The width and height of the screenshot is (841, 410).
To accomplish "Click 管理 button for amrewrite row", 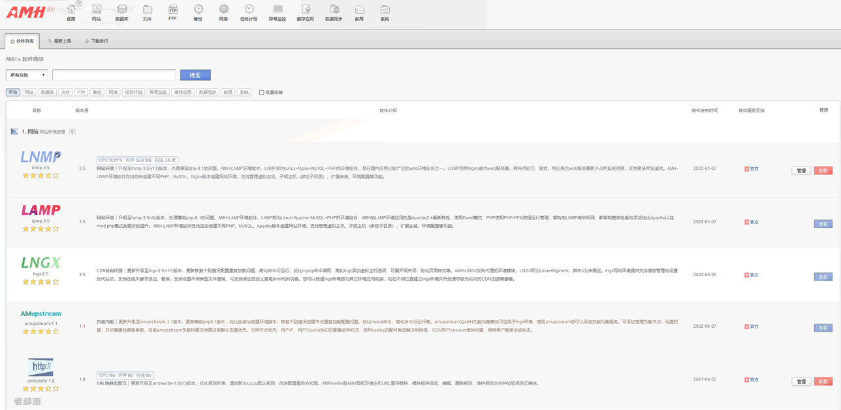I will (801, 381).
